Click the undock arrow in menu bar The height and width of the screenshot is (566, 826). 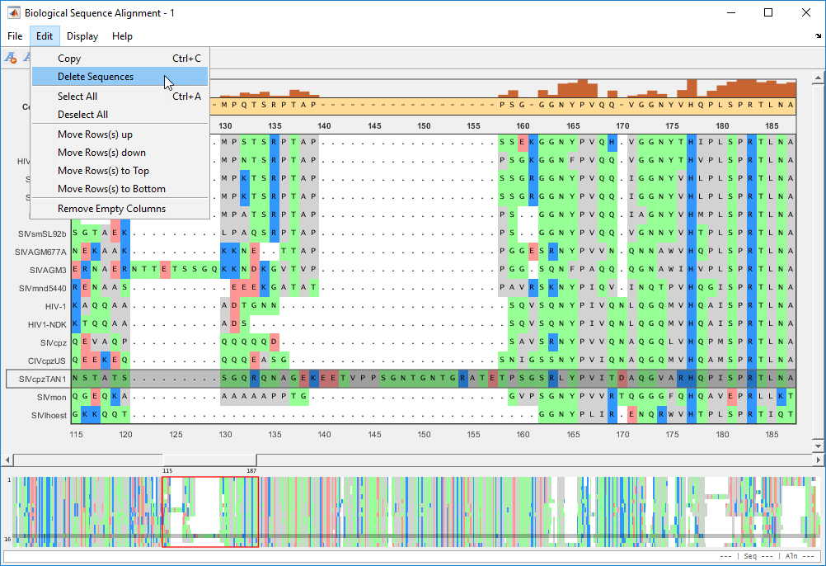click(x=818, y=36)
